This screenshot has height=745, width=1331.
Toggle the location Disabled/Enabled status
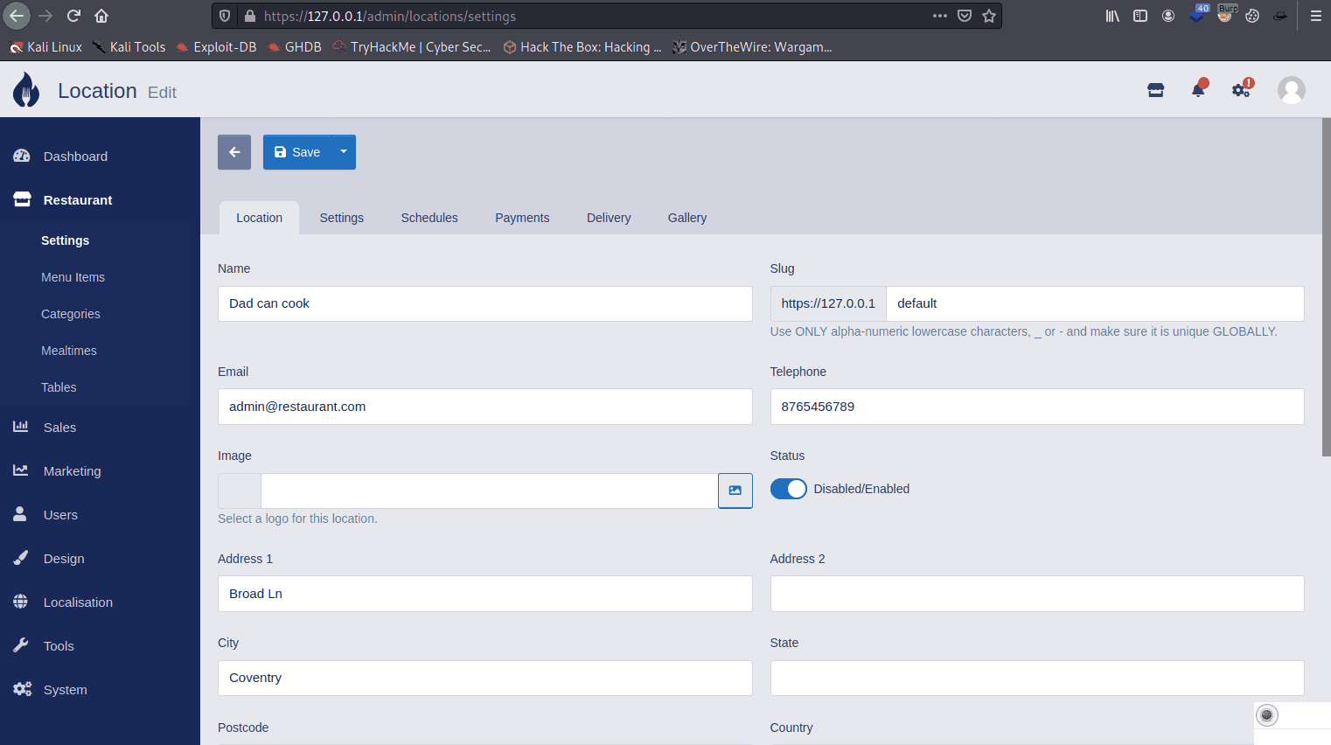[788, 489]
